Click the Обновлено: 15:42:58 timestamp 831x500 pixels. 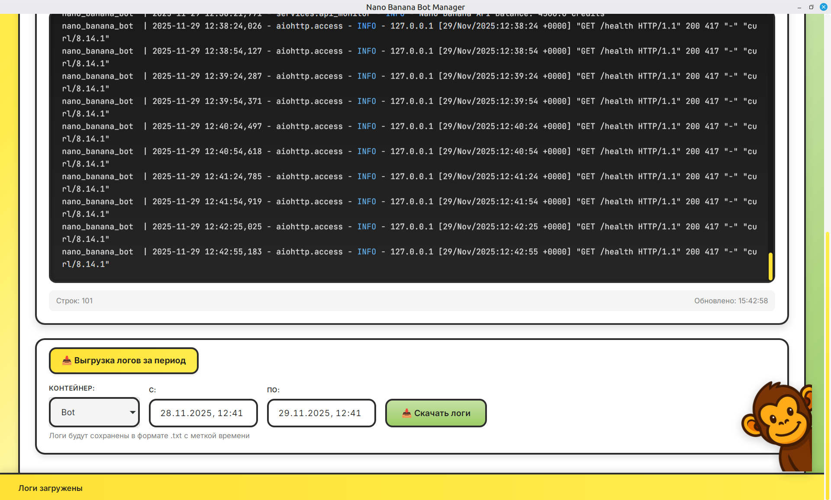tap(731, 301)
